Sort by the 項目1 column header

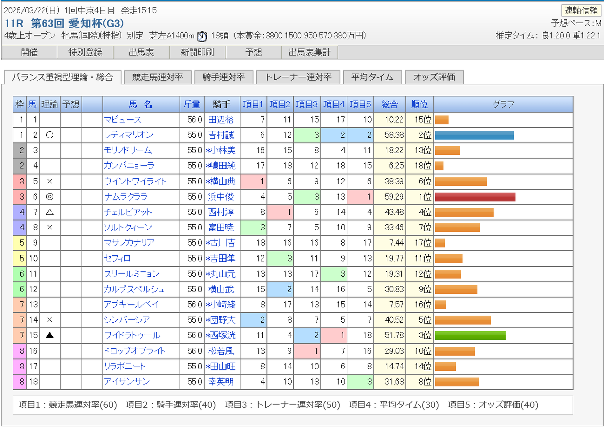253,104
